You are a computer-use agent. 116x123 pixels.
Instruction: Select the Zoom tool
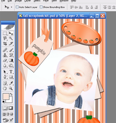11,88
